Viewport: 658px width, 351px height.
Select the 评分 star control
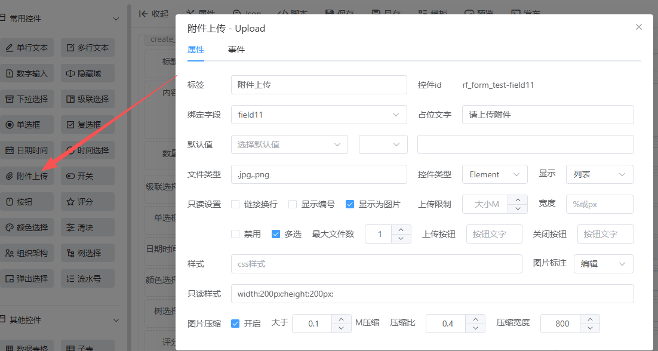coord(87,202)
